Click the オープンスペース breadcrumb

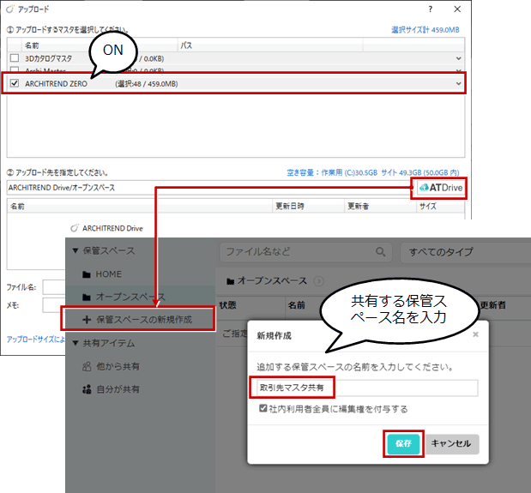click(x=272, y=280)
